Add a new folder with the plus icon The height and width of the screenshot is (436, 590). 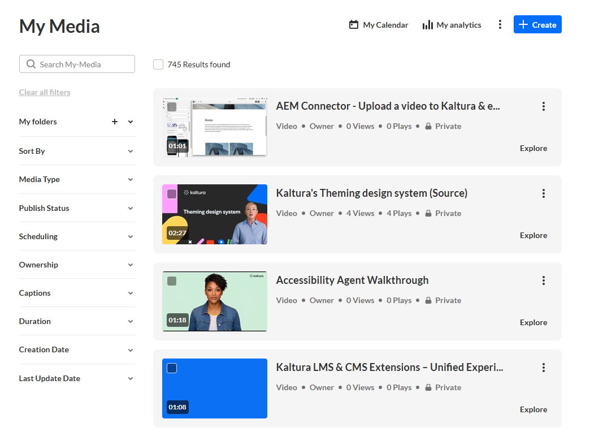pos(115,122)
